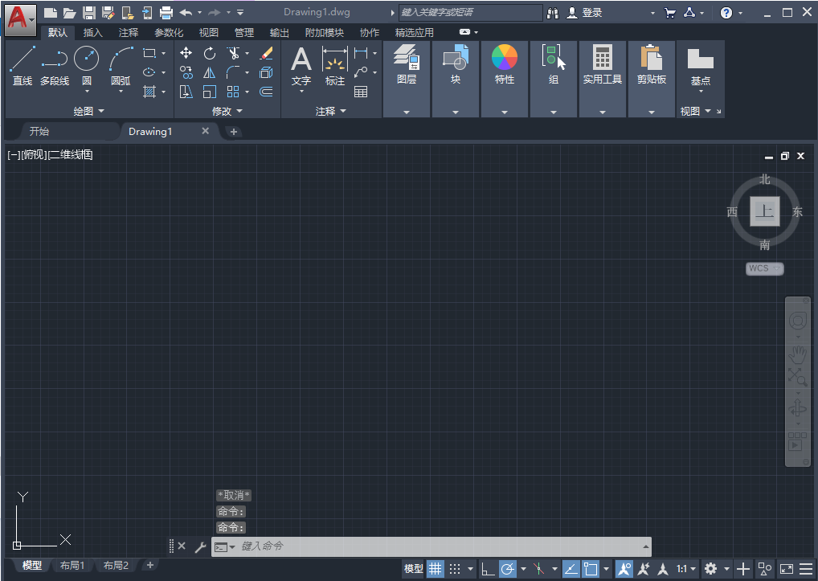This screenshot has width=818, height=581.
Task: Switch to the 布局1 layout tab
Action: 72,565
